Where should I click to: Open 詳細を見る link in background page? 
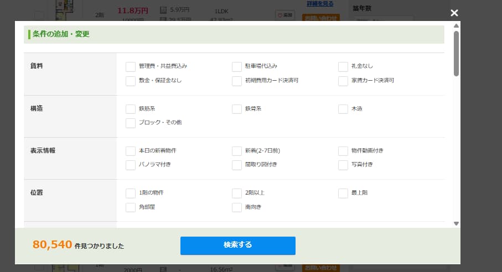320,4
